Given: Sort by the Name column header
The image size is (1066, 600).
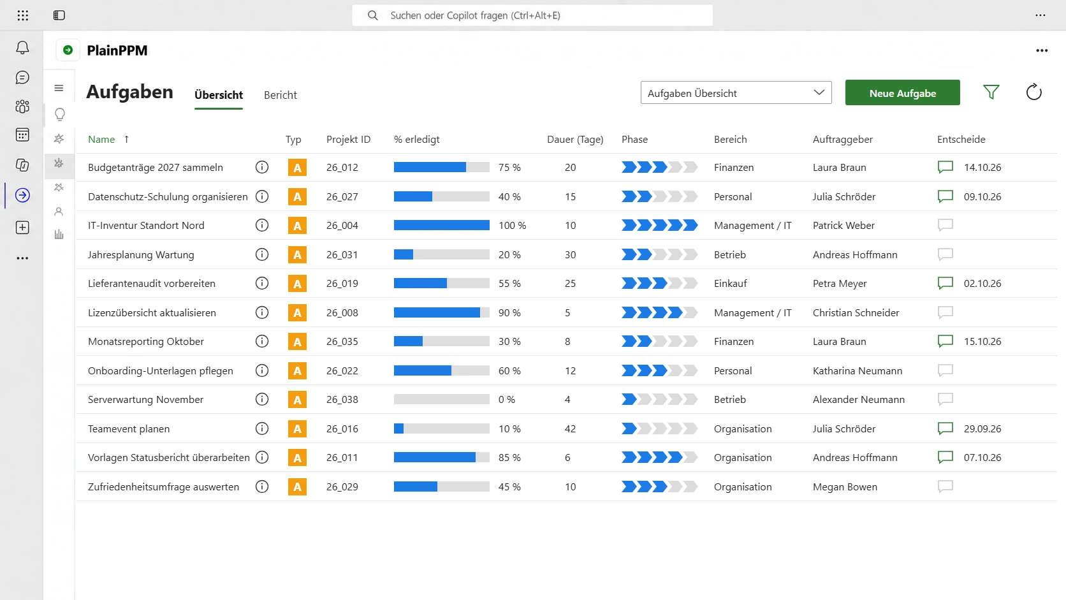Looking at the screenshot, I should 101,139.
